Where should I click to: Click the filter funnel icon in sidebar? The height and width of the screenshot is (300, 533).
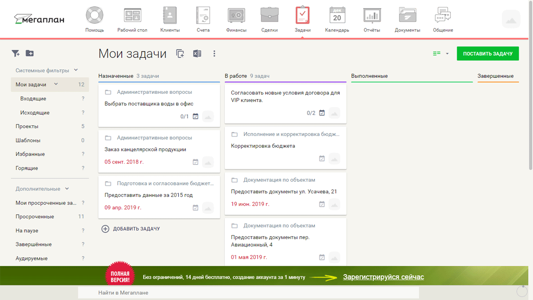click(16, 53)
